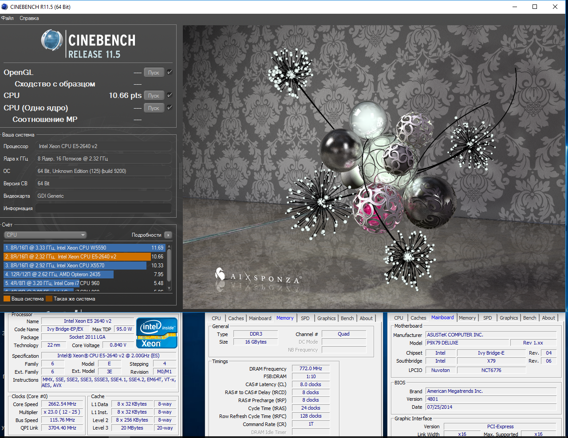
Task: Open Mainboard tab in Memory CPU-Z window
Action: tap(260, 318)
